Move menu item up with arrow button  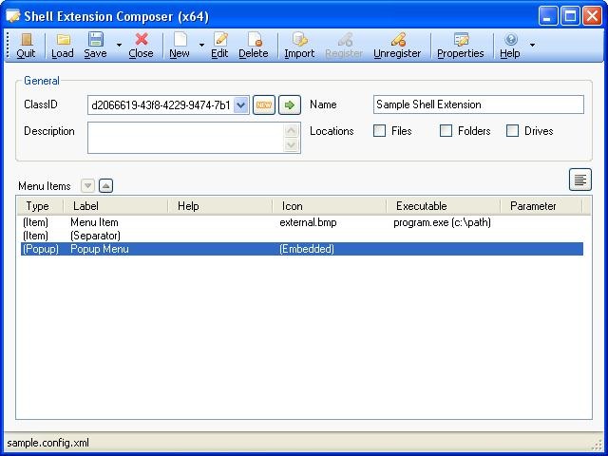[x=105, y=186]
